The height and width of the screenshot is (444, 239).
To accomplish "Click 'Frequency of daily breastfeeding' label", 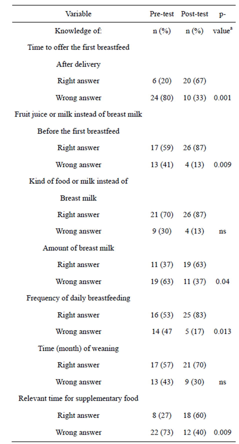I will pyautogui.click(x=78, y=298).
